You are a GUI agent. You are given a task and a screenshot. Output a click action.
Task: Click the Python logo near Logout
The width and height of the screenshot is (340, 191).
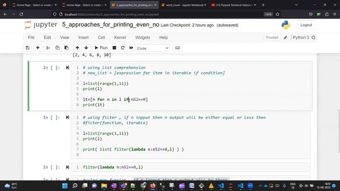point(286,25)
